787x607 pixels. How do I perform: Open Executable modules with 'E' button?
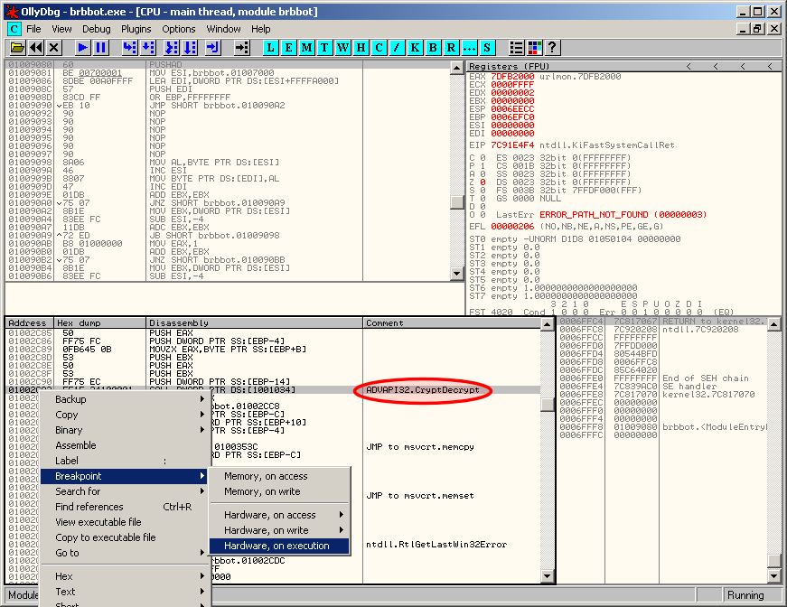click(289, 47)
